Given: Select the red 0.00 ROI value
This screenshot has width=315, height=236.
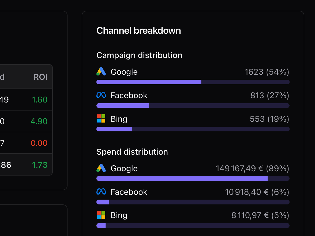Looking at the screenshot, I should click(x=39, y=143).
